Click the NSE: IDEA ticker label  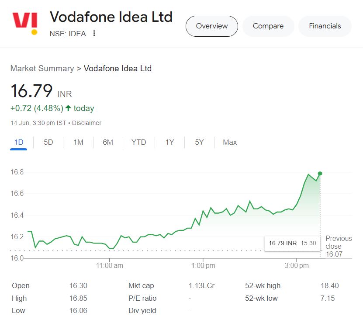[68, 34]
